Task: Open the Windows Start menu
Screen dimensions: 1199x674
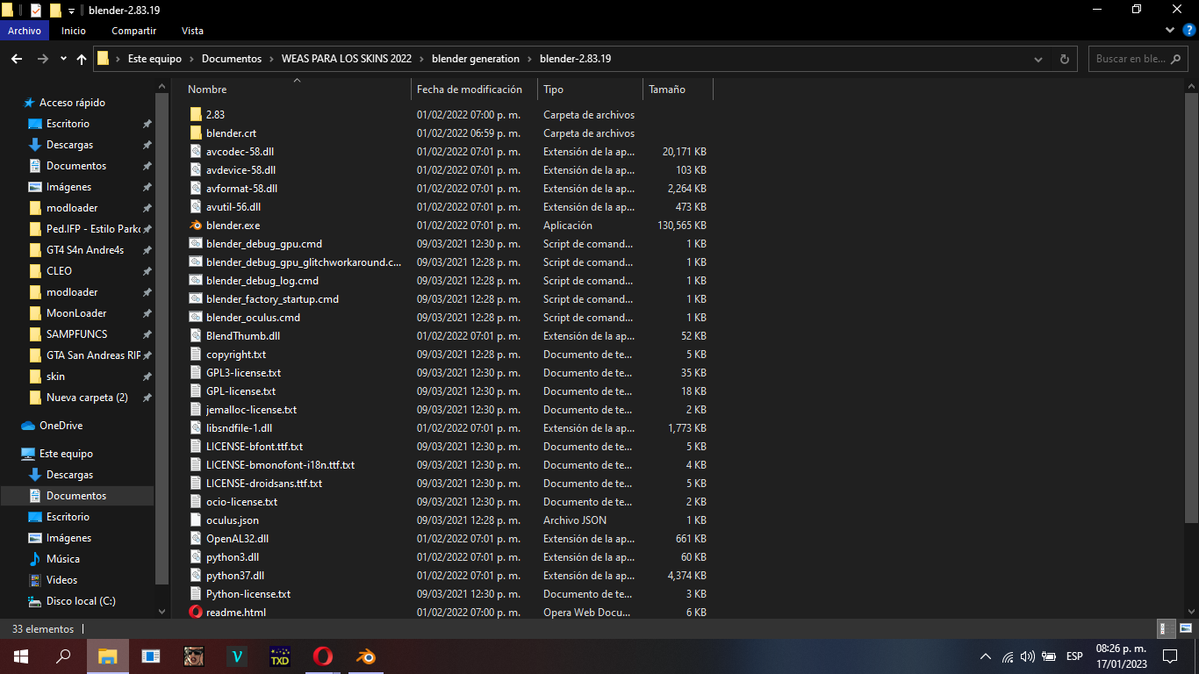Action: (x=21, y=656)
